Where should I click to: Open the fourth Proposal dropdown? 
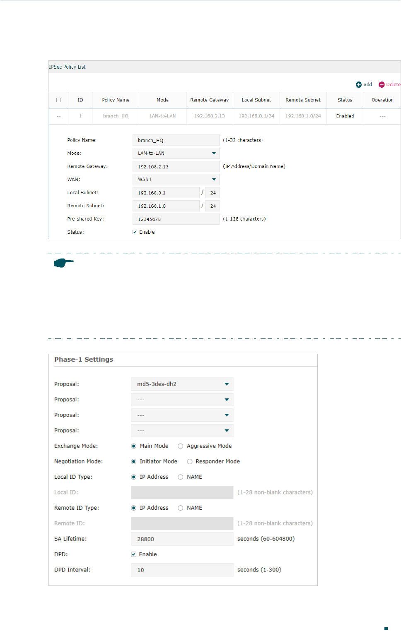(x=182, y=430)
